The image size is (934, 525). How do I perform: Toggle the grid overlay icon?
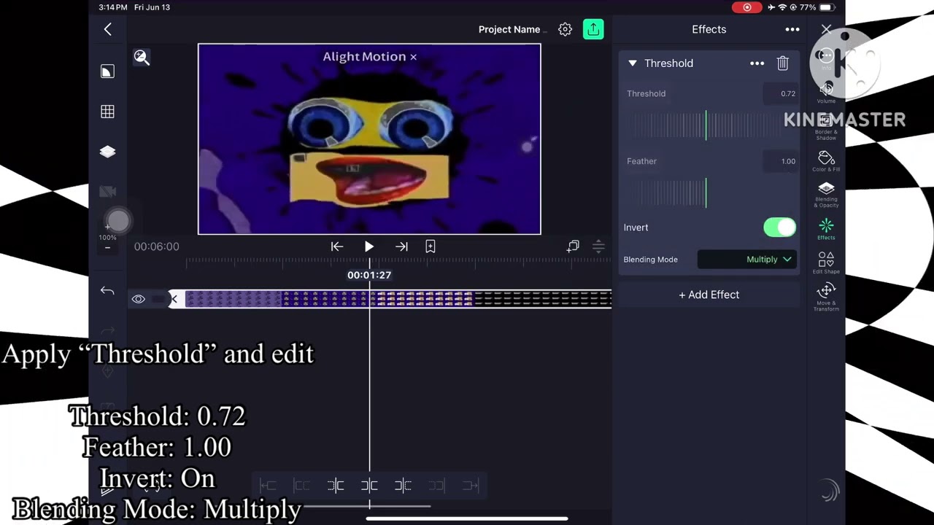coord(107,112)
